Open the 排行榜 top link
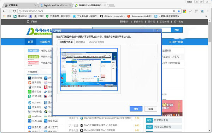 (152, 22)
